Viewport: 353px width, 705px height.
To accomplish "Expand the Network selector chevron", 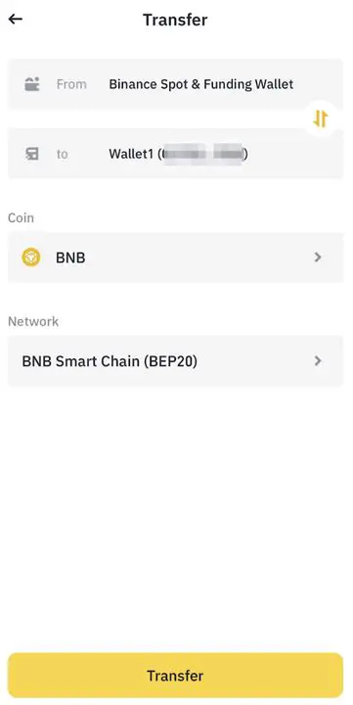I will pyautogui.click(x=318, y=360).
